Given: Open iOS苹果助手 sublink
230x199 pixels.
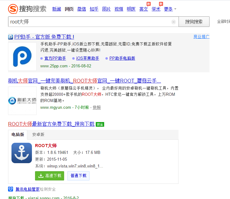Looking at the screenshot, I should [x=88, y=58].
